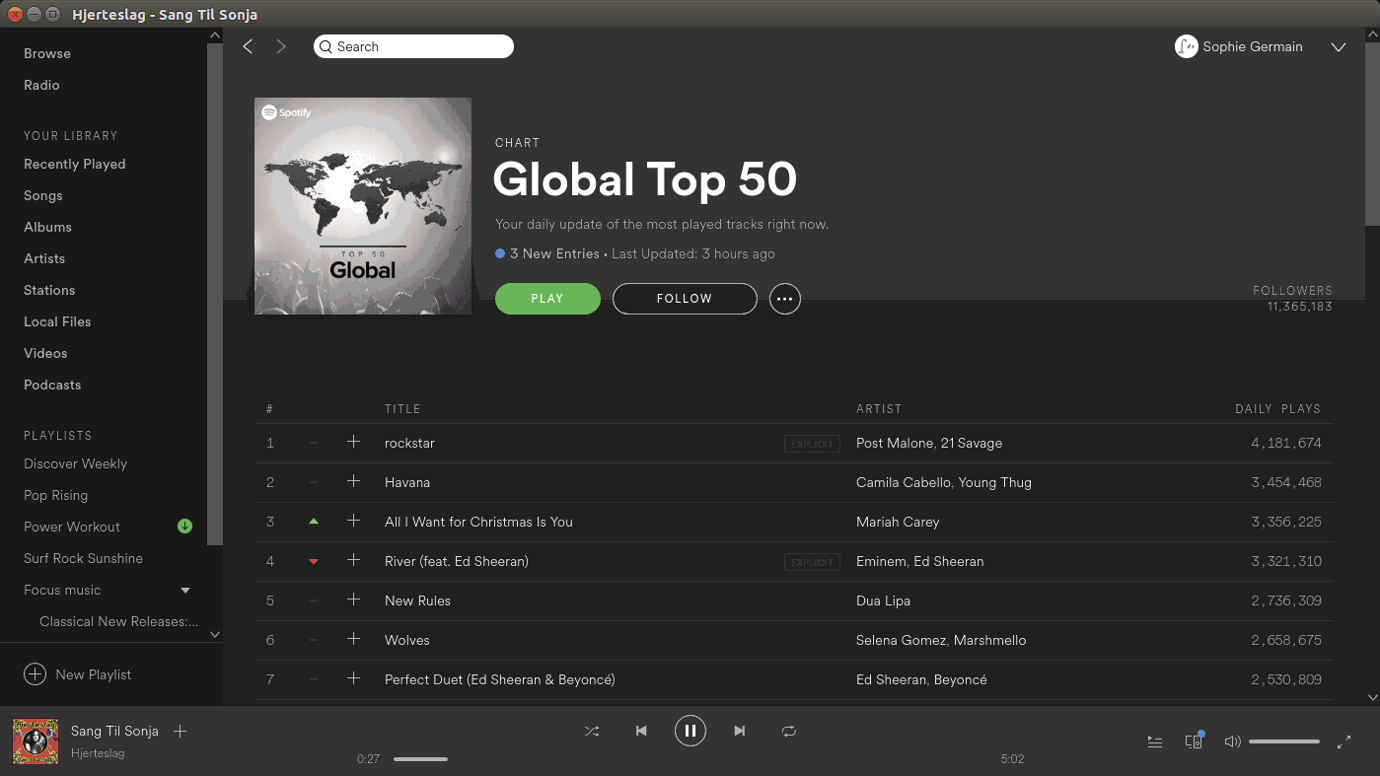Viewport: 1380px width, 776px height.
Task: Select the track title Havana
Action: click(407, 482)
